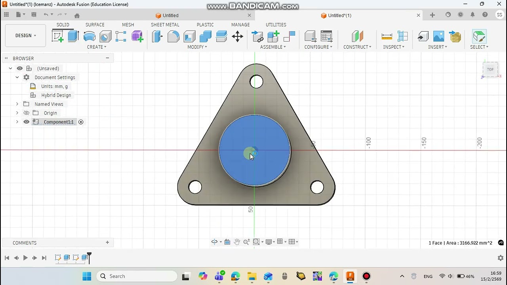507x285 pixels.
Task: Select the New Component tool
Action: (273, 36)
